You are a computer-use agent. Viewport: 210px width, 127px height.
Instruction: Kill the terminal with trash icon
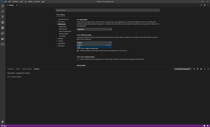pos(201,69)
